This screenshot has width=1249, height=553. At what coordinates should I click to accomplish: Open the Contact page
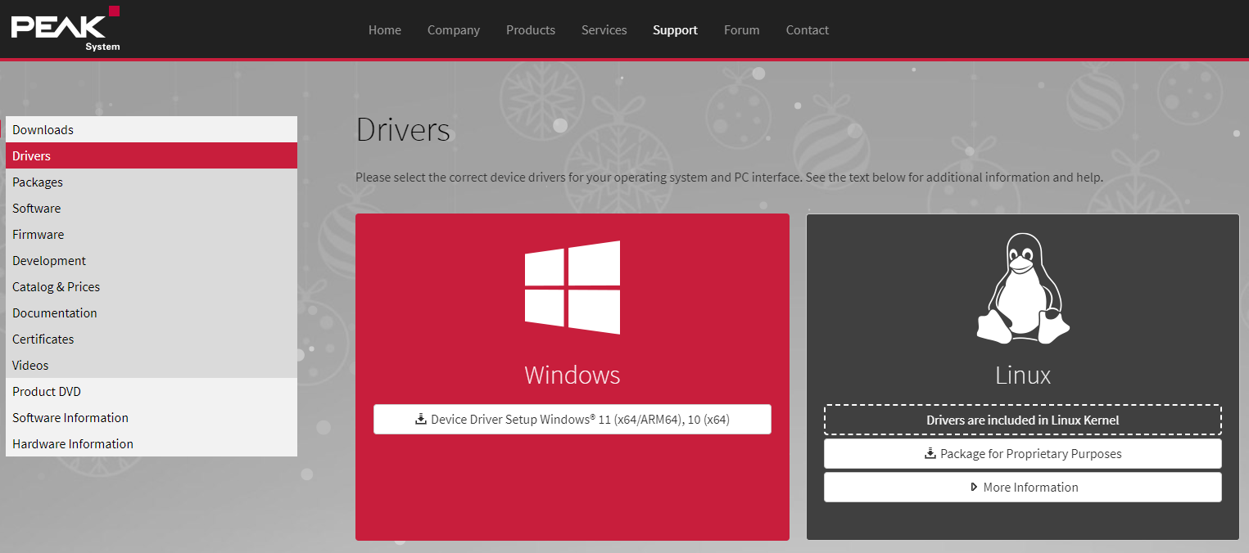[x=808, y=30]
